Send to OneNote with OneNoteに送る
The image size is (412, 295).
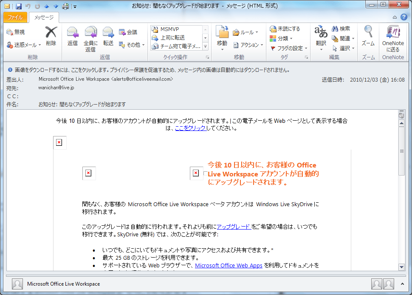[x=393, y=39]
